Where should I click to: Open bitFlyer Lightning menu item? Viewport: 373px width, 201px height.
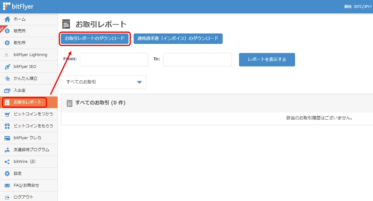[x=29, y=55]
